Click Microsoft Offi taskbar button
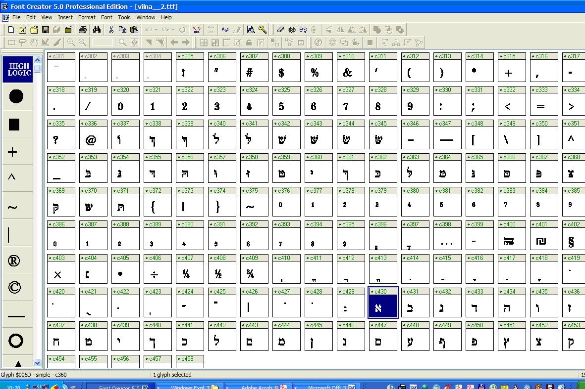This screenshot has width=585, height=389. tap(327, 387)
